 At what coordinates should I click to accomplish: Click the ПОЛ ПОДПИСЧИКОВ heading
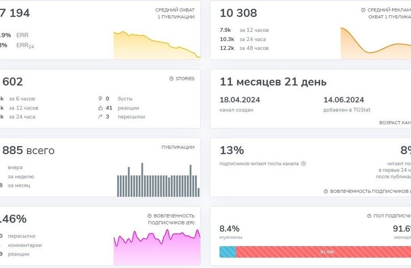(392, 216)
